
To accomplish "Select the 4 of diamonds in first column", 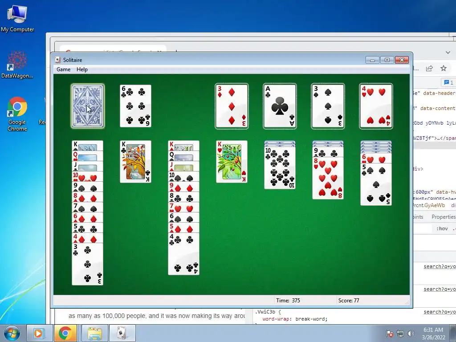I will [88, 238].
